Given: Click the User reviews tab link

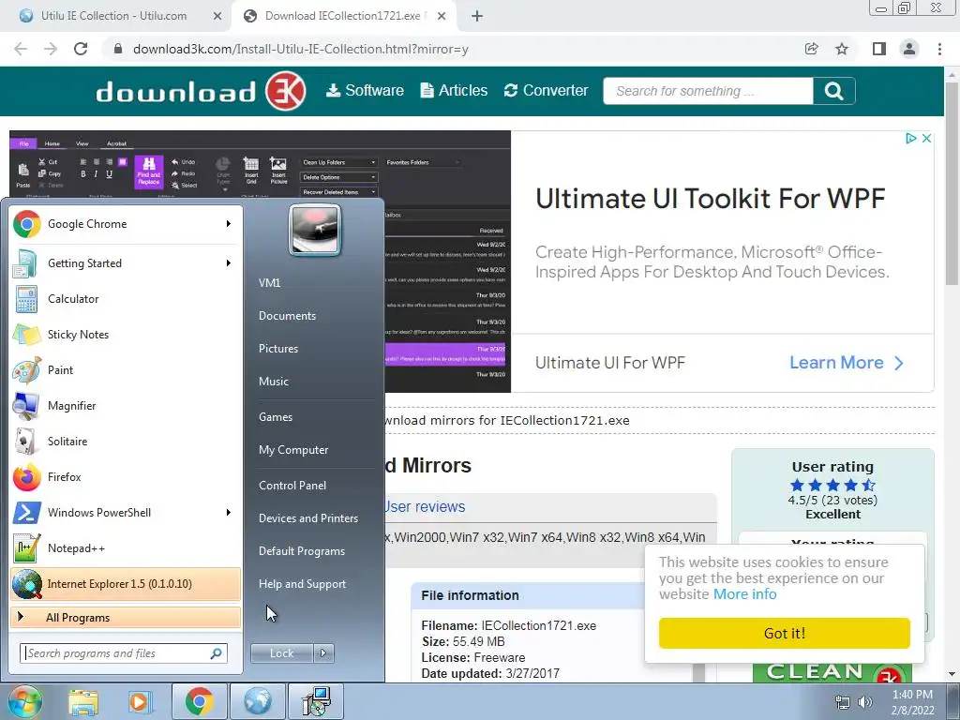Looking at the screenshot, I should (425, 507).
